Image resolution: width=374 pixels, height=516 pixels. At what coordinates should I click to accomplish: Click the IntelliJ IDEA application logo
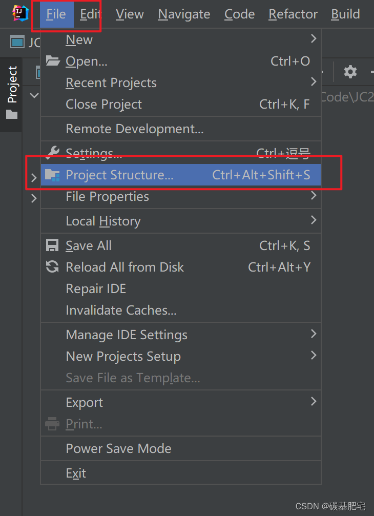[x=19, y=13]
